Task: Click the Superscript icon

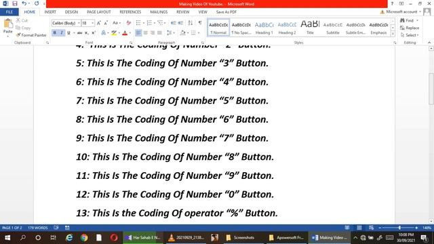Action: point(94,33)
